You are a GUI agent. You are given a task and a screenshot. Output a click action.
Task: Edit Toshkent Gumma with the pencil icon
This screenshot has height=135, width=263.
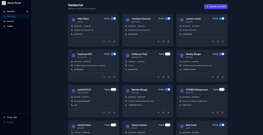163,41
